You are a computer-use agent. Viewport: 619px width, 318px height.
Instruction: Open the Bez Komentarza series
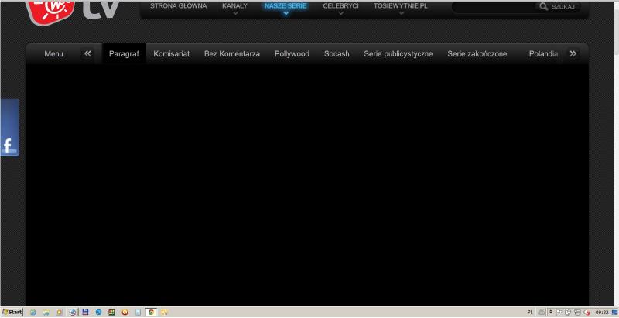tap(231, 54)
